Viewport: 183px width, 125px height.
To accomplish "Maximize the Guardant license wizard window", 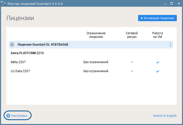I will click(x=171, y=4).
